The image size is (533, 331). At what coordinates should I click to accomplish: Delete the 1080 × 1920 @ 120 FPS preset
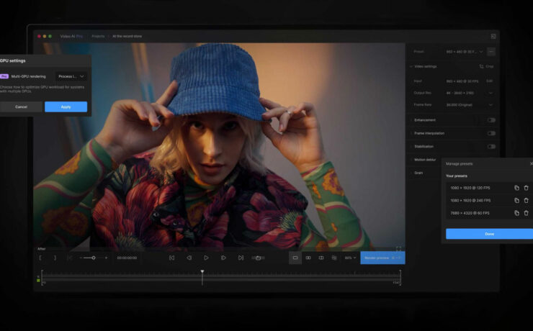pos(527,188)
